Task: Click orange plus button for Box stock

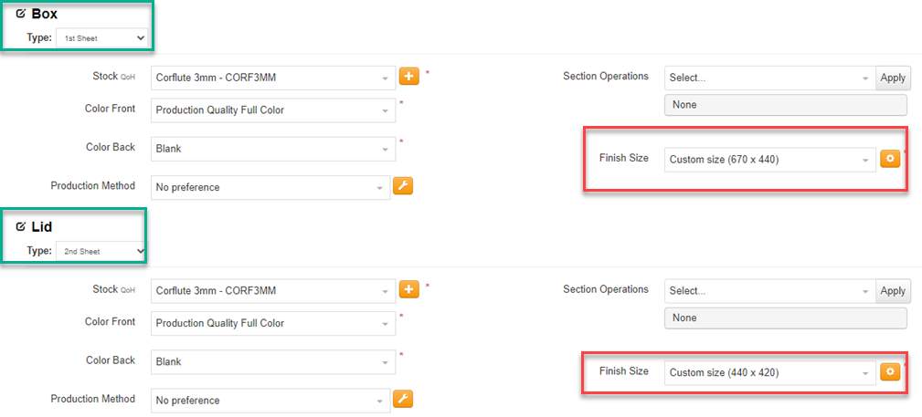Action: 409,77
